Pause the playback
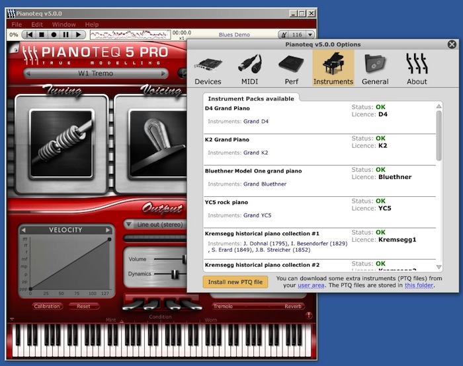 66,34
